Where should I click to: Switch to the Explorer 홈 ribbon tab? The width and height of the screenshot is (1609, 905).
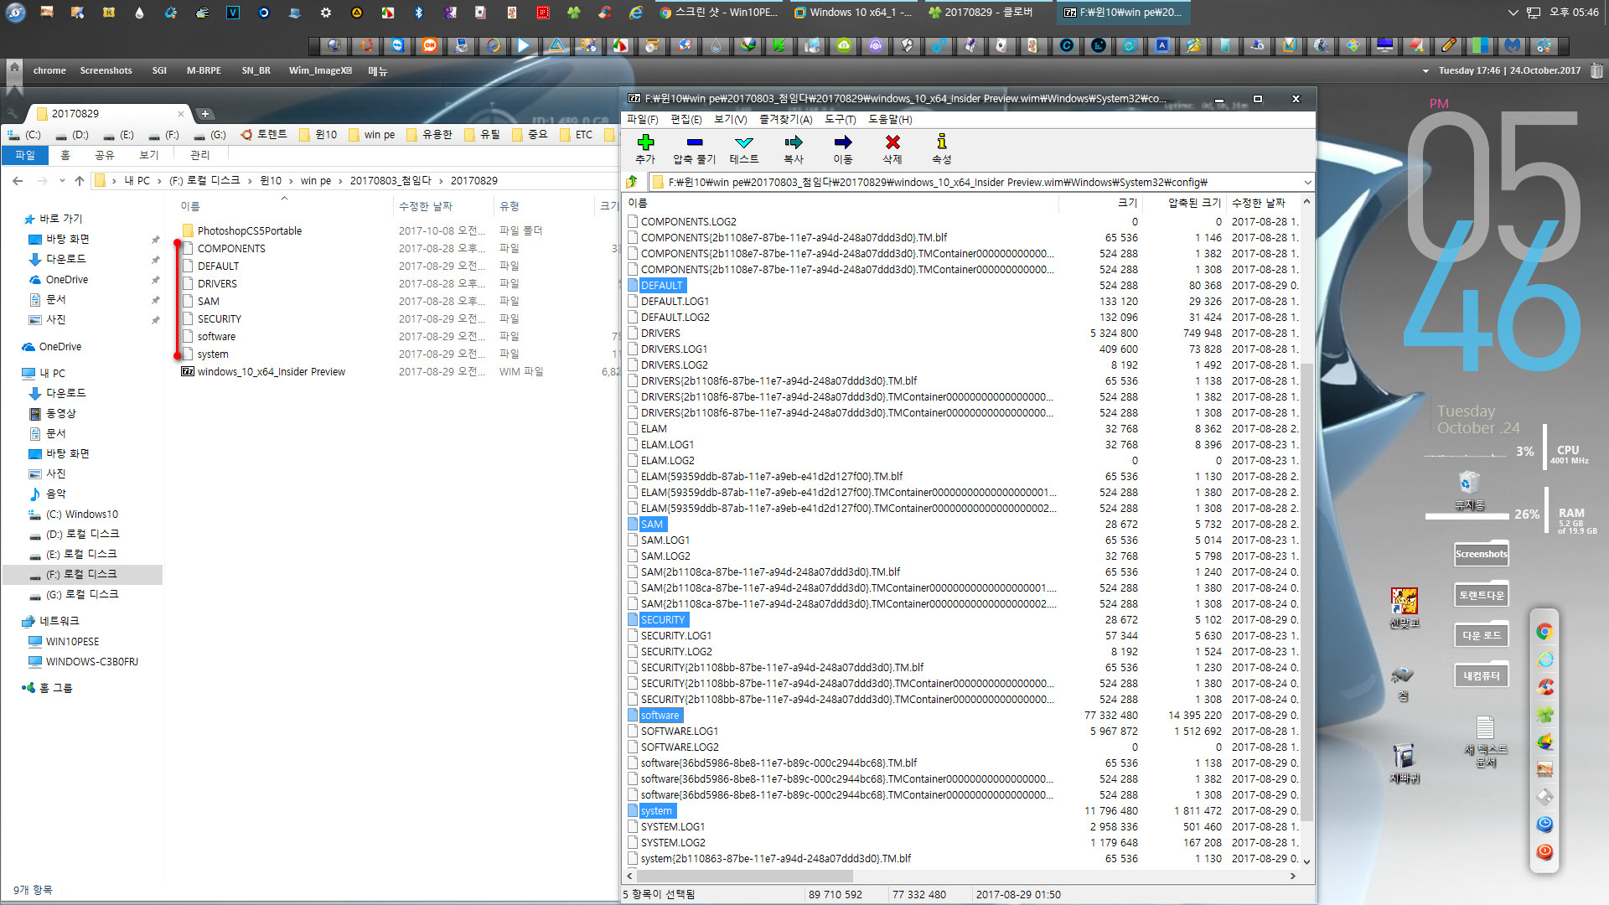(x=65, y=155)
